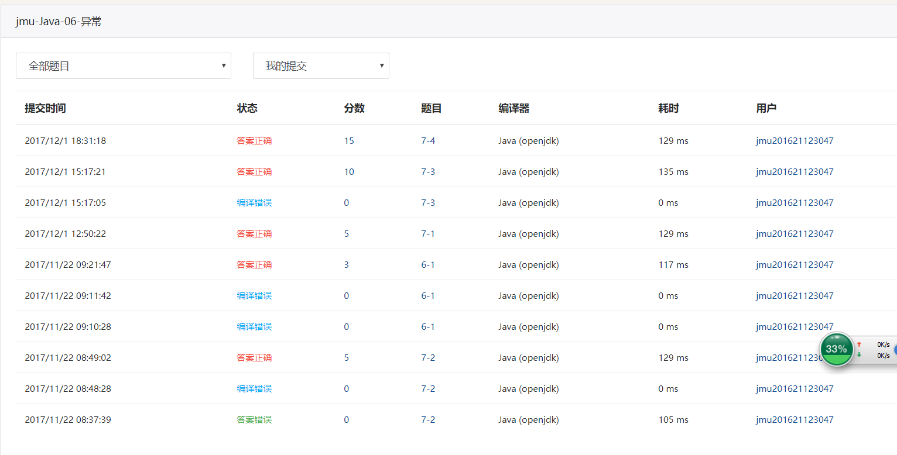
Task: Click score 10 in 15:17:21 row
Action: click(349, 172)
